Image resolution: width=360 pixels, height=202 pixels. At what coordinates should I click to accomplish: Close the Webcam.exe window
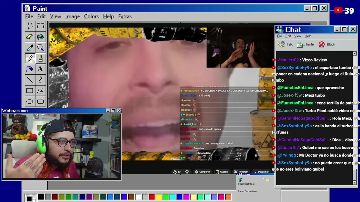[119, 111]
